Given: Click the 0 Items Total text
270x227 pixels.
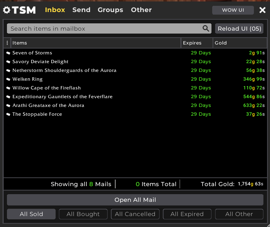Looking at the screenshot, I should pos(156,184).
